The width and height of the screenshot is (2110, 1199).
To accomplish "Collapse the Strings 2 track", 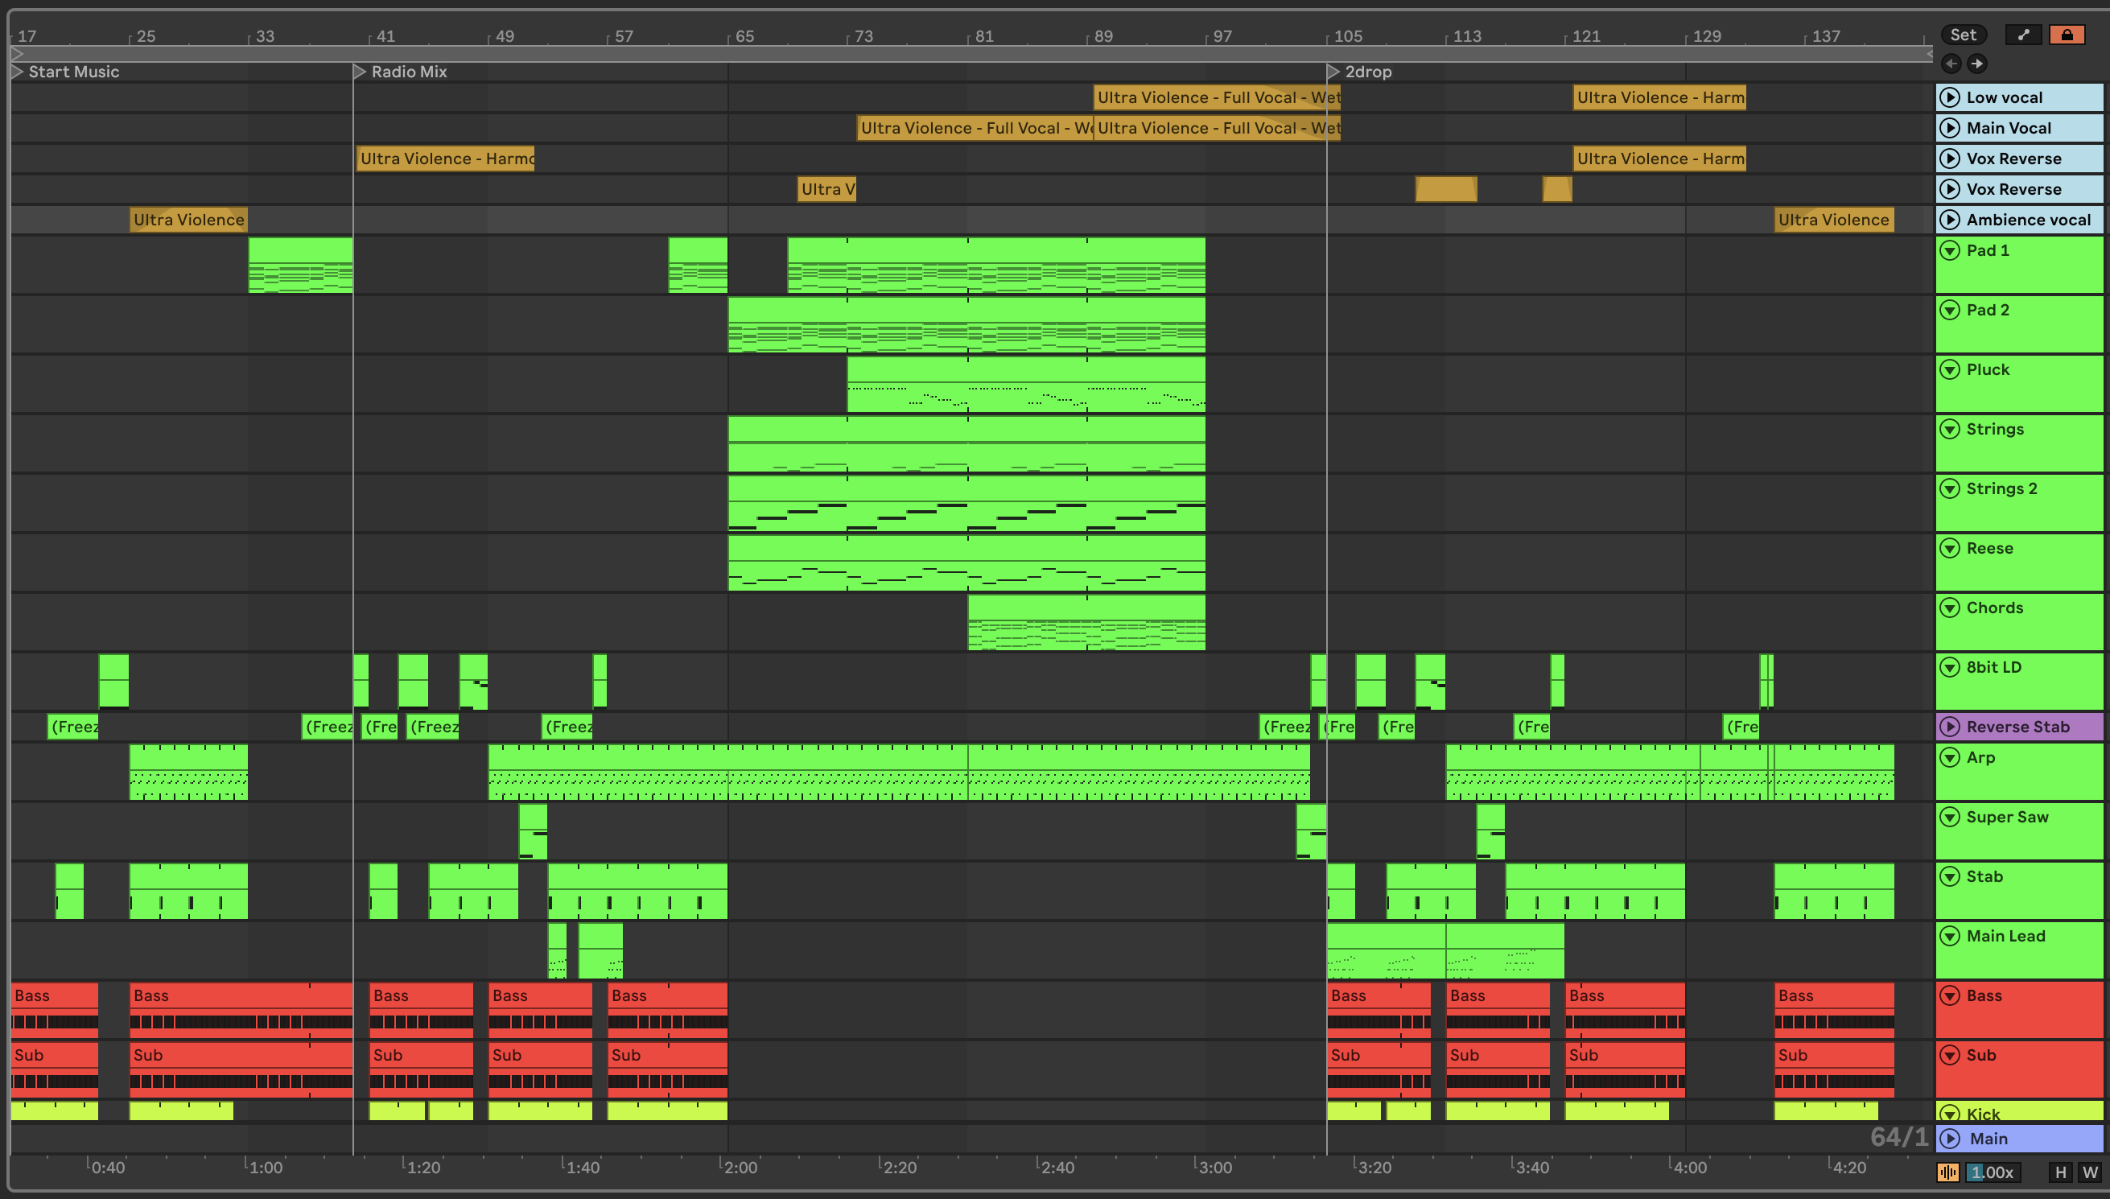I will 1950,488.
